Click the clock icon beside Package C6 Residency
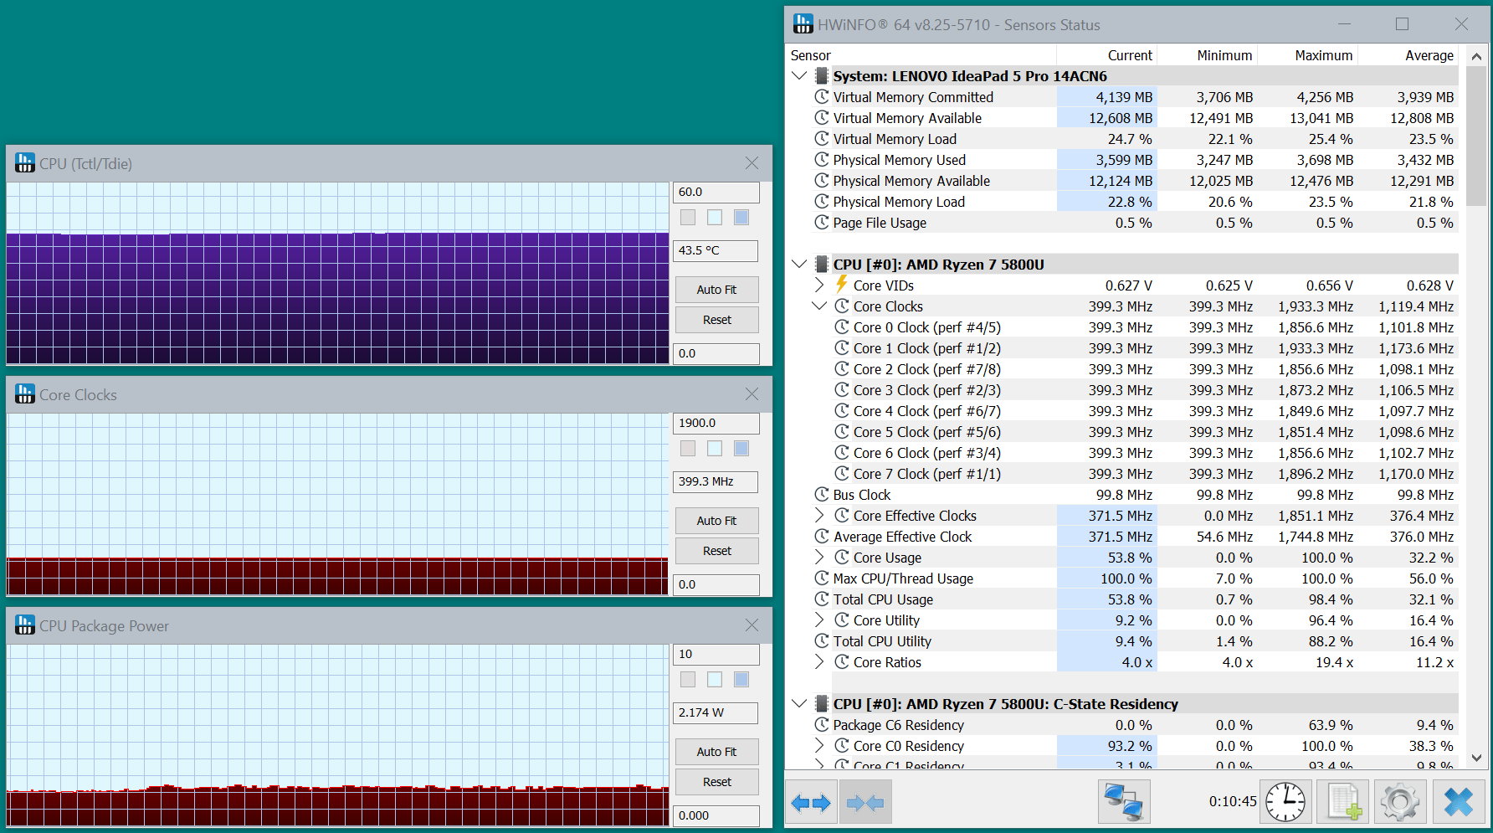This screenshot has width=1493, height=833. [x=821, y=724]
